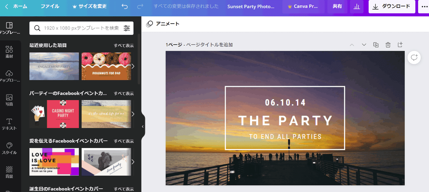Select the 06.10.14 date text
The height and width of the screenshot is (192, 429).
click(x=285, y=103)
